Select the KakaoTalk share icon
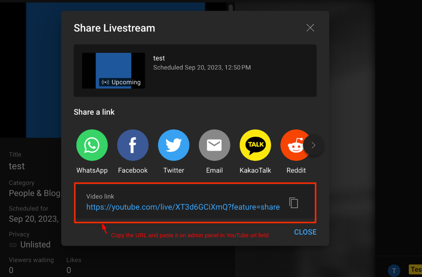The image size is (422, 277). coord(255,145)
